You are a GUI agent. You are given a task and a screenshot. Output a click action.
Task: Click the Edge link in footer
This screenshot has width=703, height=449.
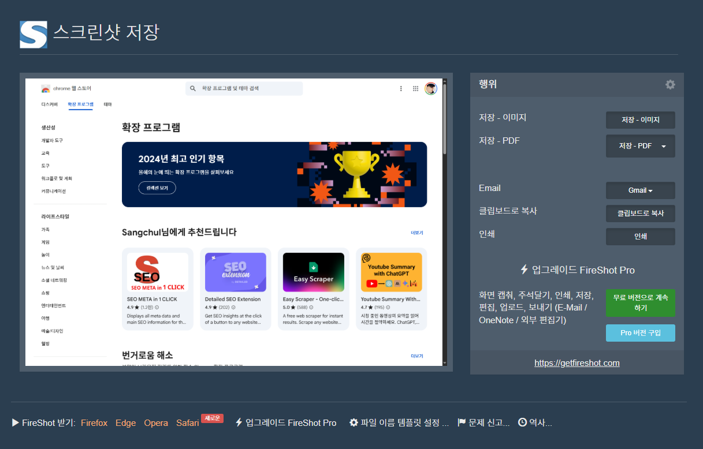click(125, 423)
